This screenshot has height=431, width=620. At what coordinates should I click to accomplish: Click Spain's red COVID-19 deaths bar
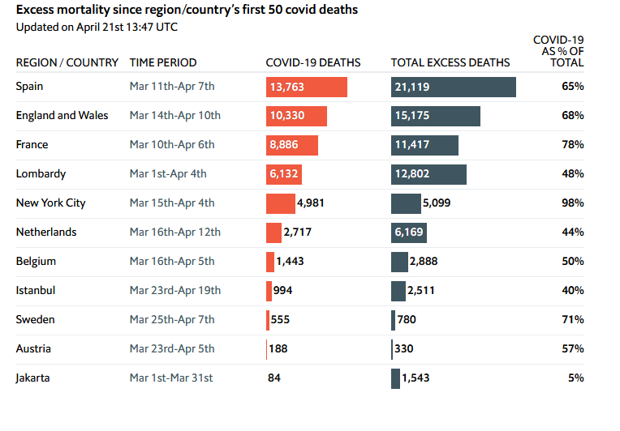pos(307,87)
